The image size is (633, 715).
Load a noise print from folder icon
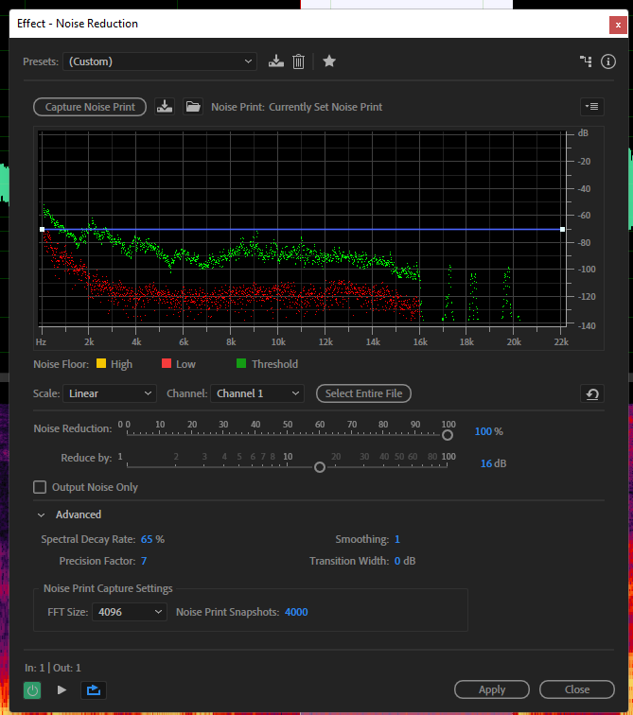tap(193, 107)
